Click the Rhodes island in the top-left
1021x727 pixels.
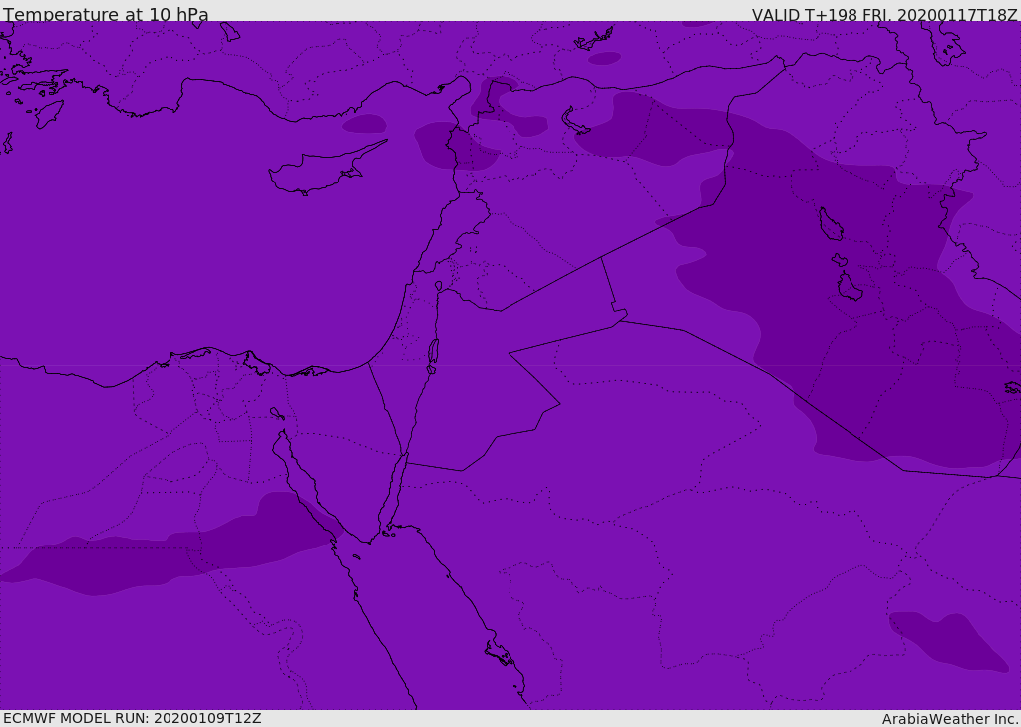coord(49,114)
